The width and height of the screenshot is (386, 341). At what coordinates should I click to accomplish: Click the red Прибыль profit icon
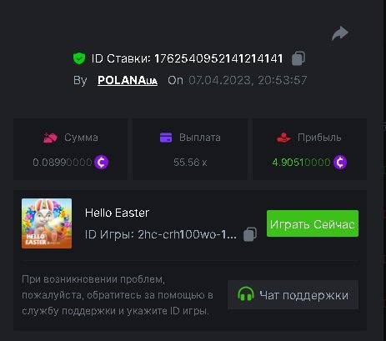[x=283, y=138]
